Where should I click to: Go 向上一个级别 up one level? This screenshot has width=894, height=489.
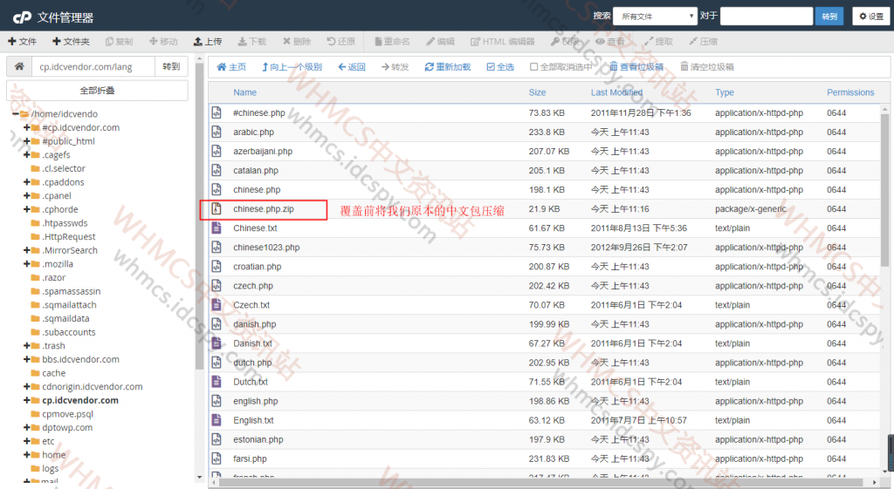click(x=292, y=67)
